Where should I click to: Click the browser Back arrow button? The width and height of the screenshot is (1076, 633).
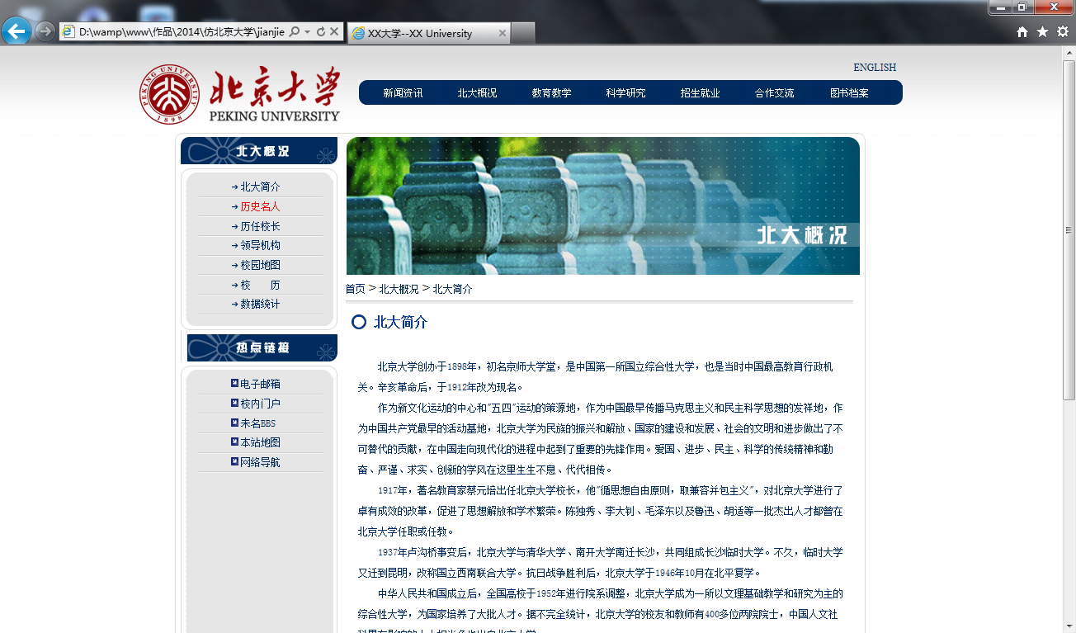(x=17, y=31)
